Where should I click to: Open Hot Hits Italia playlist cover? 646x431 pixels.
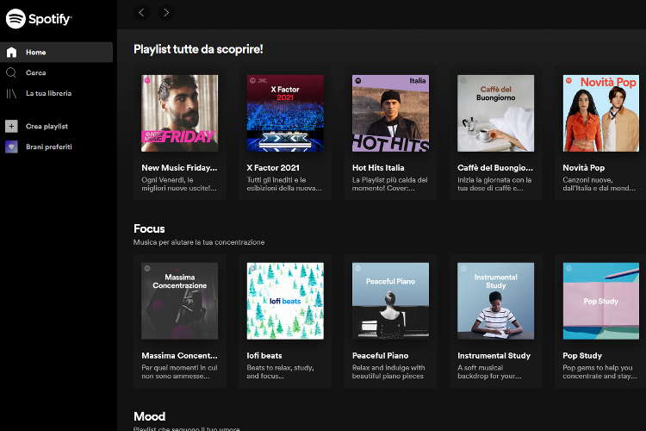tap(390, 113)
